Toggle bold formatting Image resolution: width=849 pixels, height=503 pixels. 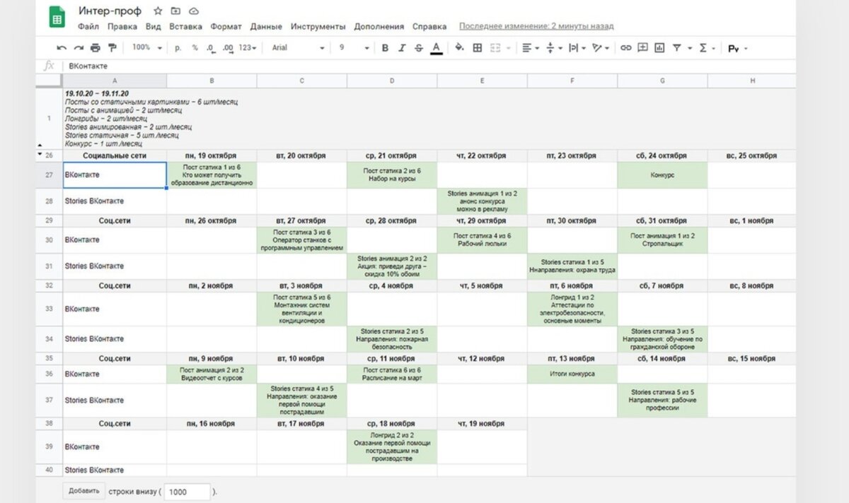385,48
